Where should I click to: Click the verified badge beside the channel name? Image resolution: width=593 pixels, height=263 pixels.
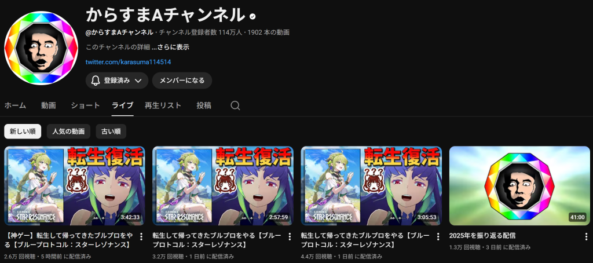pos(252,16)
